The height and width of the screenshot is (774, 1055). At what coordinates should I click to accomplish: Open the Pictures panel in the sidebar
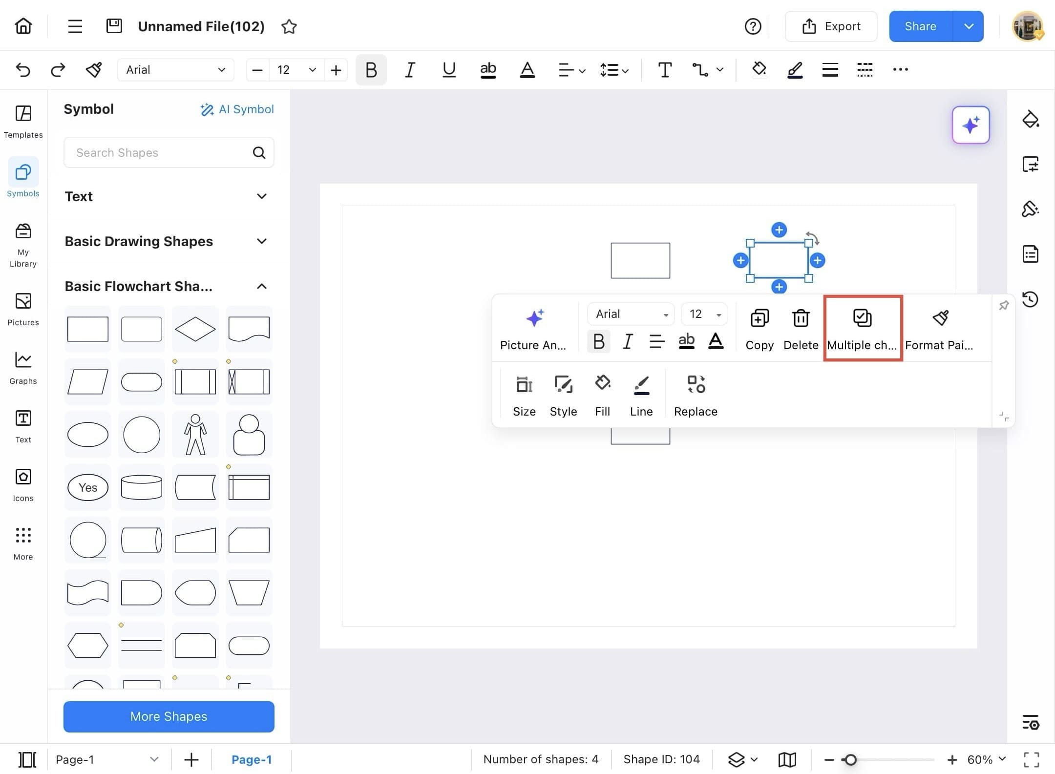[22, 309]
